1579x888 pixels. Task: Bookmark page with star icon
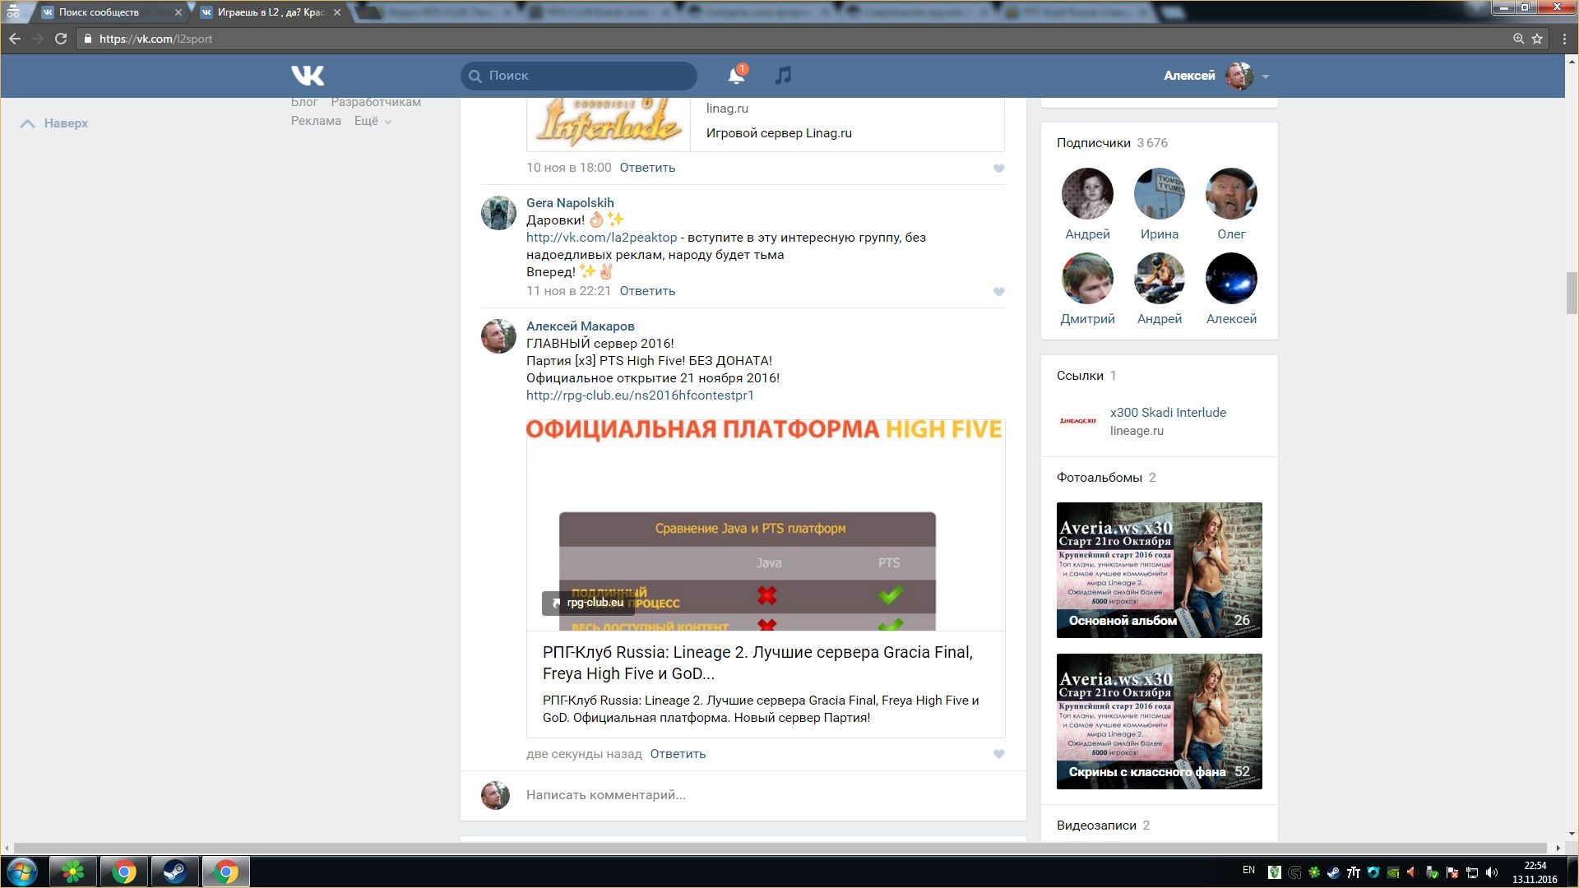pos(1537,39)
